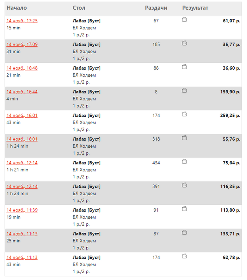Click the "Стол" column header
This screenshot has height=280, width=247.
(x=79, y=8)
